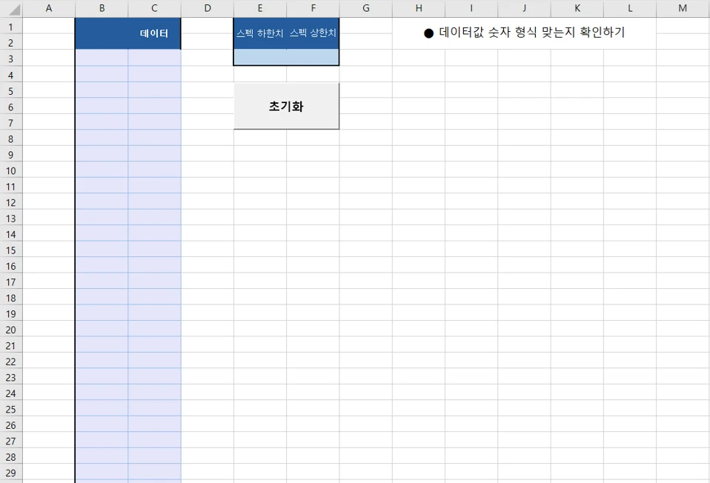Screen dimensions: 710x483
Task: Select row 1 header
Action: click(x=11, y=26)
